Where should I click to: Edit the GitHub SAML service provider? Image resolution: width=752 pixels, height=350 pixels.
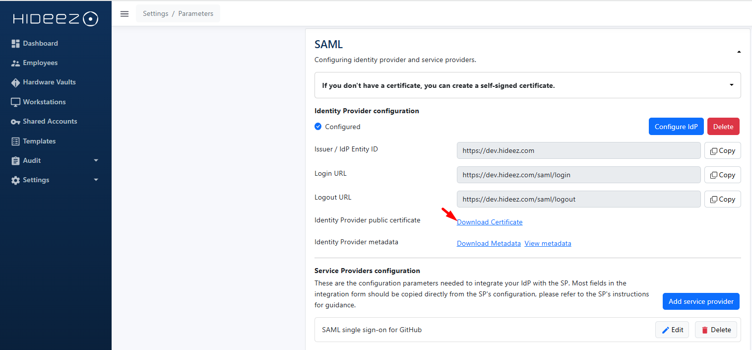click(x=672, y=330)
